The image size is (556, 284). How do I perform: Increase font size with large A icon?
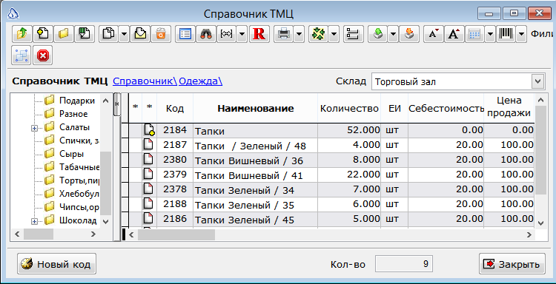pyautogui.click(x=454, y=33)
